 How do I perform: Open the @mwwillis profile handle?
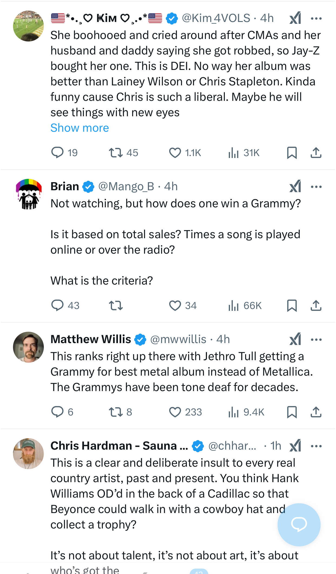coord(178,339)
